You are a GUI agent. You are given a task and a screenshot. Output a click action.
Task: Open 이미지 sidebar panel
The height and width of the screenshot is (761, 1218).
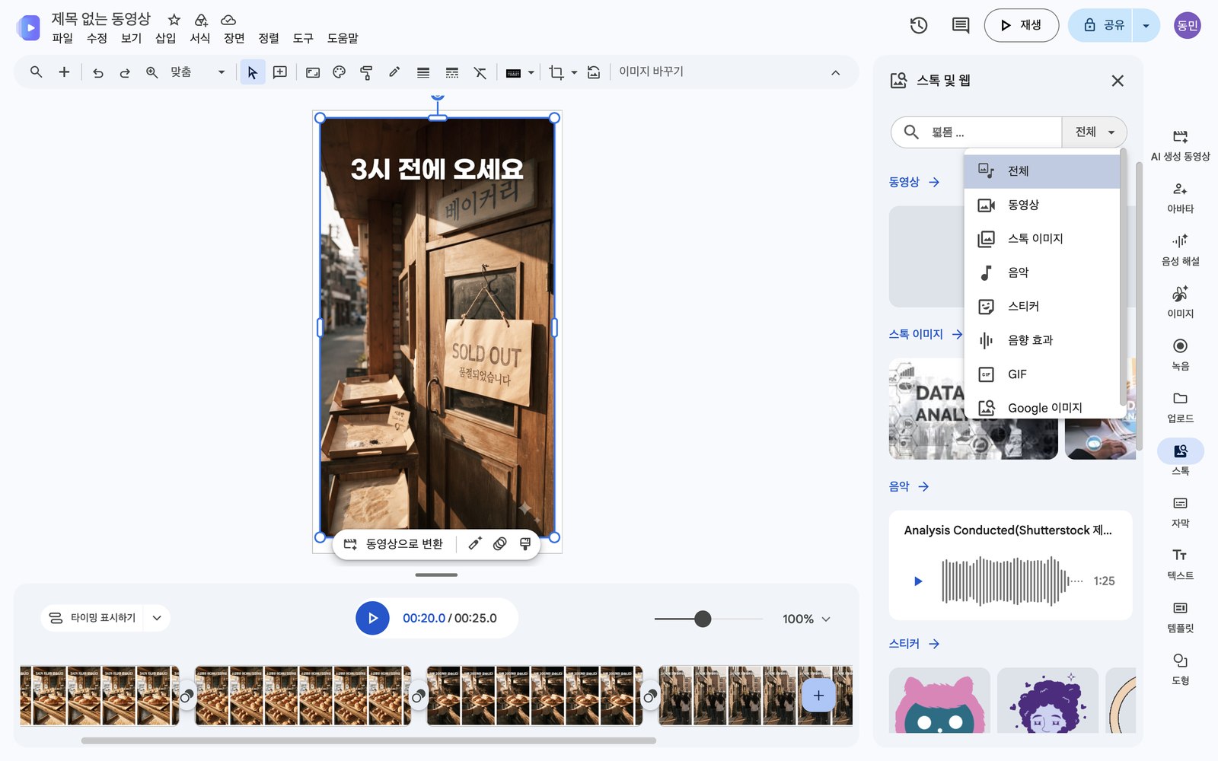(1180, 302)
